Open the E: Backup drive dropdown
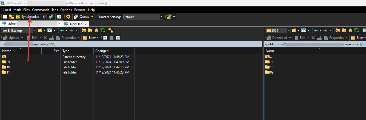The width and height of the screenshot is (366, 120). tap(35, 30)
